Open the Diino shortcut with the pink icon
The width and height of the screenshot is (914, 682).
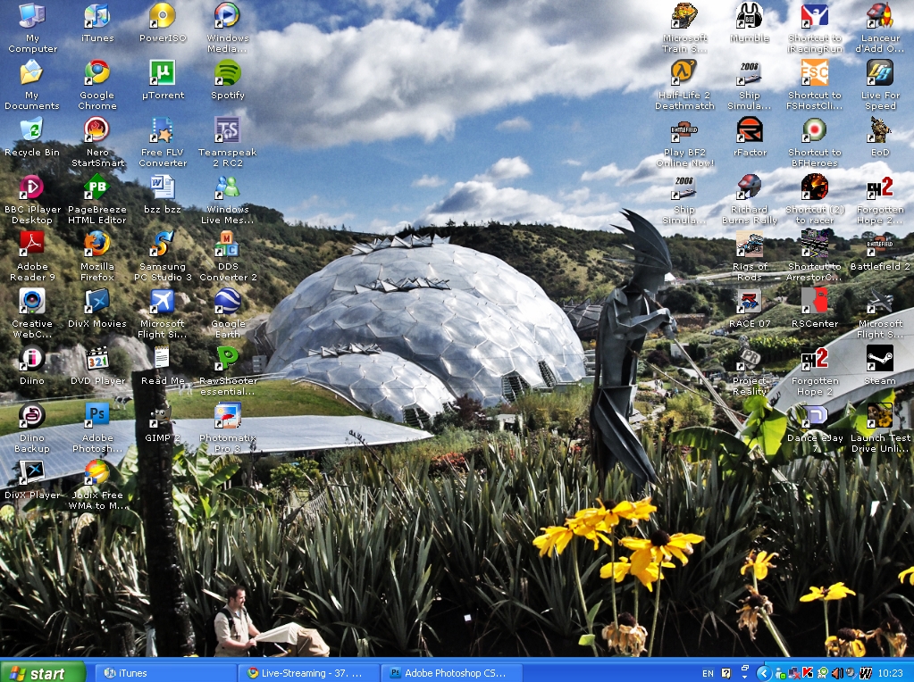(32, 359)
